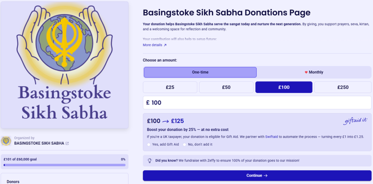Select the highlighted £100 amount button
This screenshot has height=184, width=373.
click(283, 87)
